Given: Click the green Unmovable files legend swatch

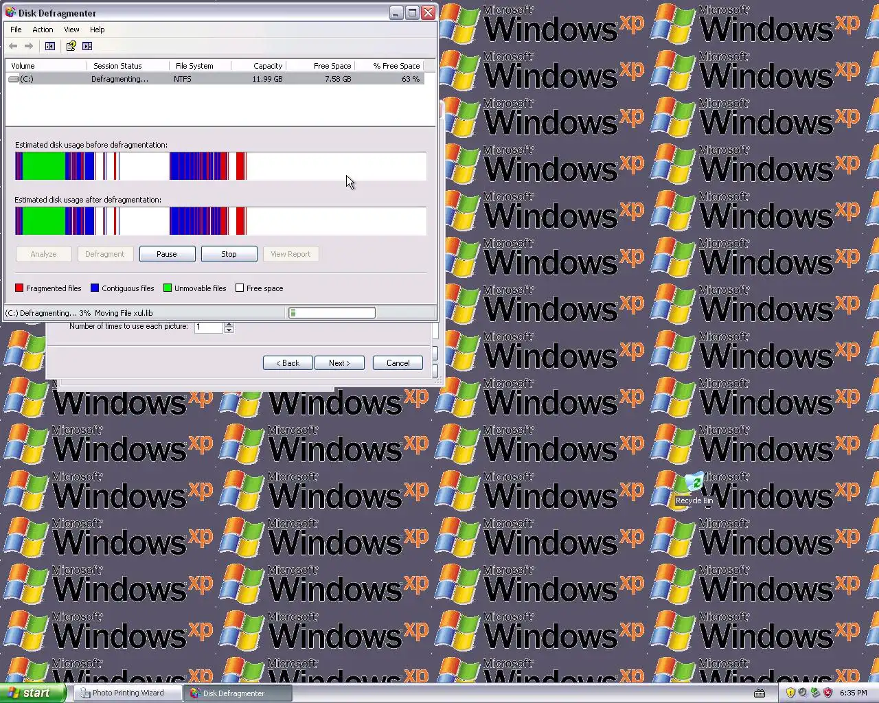Looking at the screenshot, I should [x=168, y=288].
